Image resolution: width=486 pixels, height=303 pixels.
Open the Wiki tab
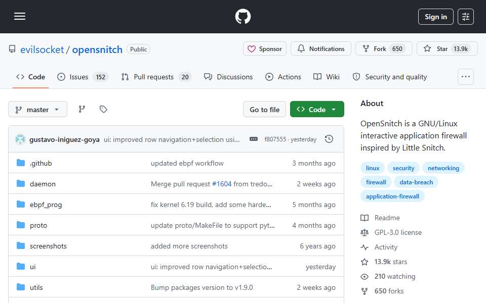327,77
